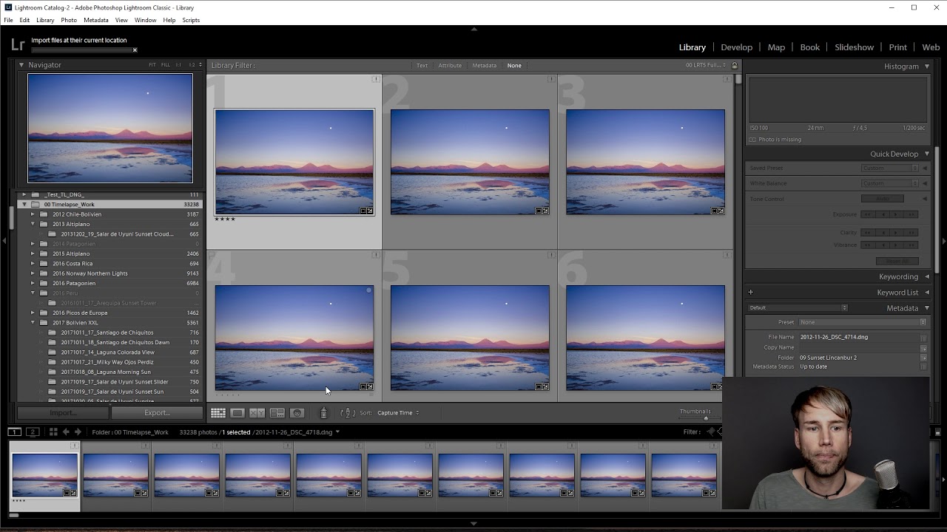Cancel import with the progress X
This screenshot has width=947, height=532.
(x=135, y=50)
